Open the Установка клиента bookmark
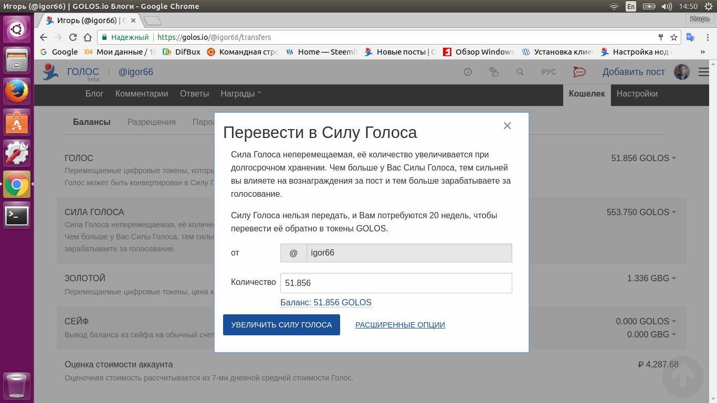This screenshot has width=717, height=403. pos(557,52)
